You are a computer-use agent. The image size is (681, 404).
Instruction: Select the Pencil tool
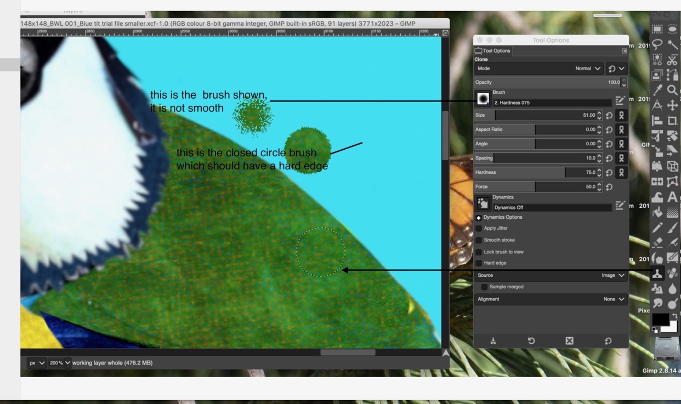[x=657, y=227]
